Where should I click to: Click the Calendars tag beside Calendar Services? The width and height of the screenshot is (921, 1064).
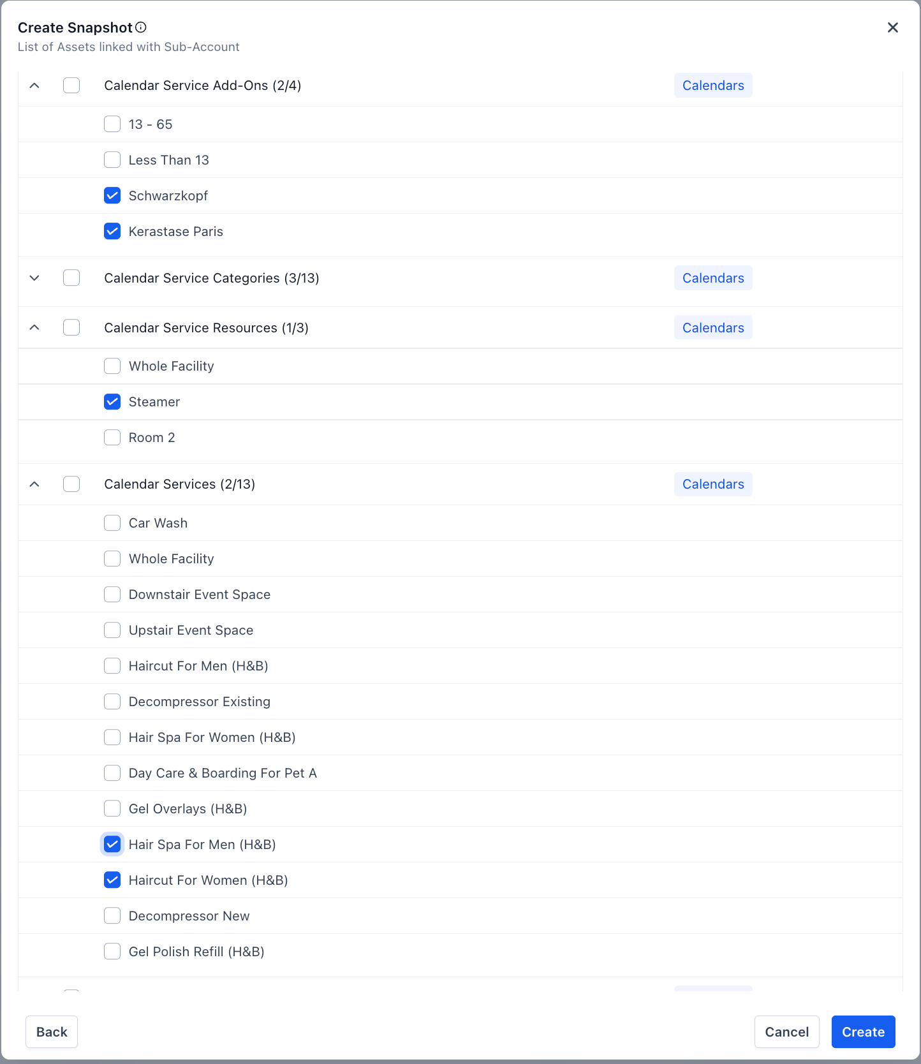(x=713, y=484)
